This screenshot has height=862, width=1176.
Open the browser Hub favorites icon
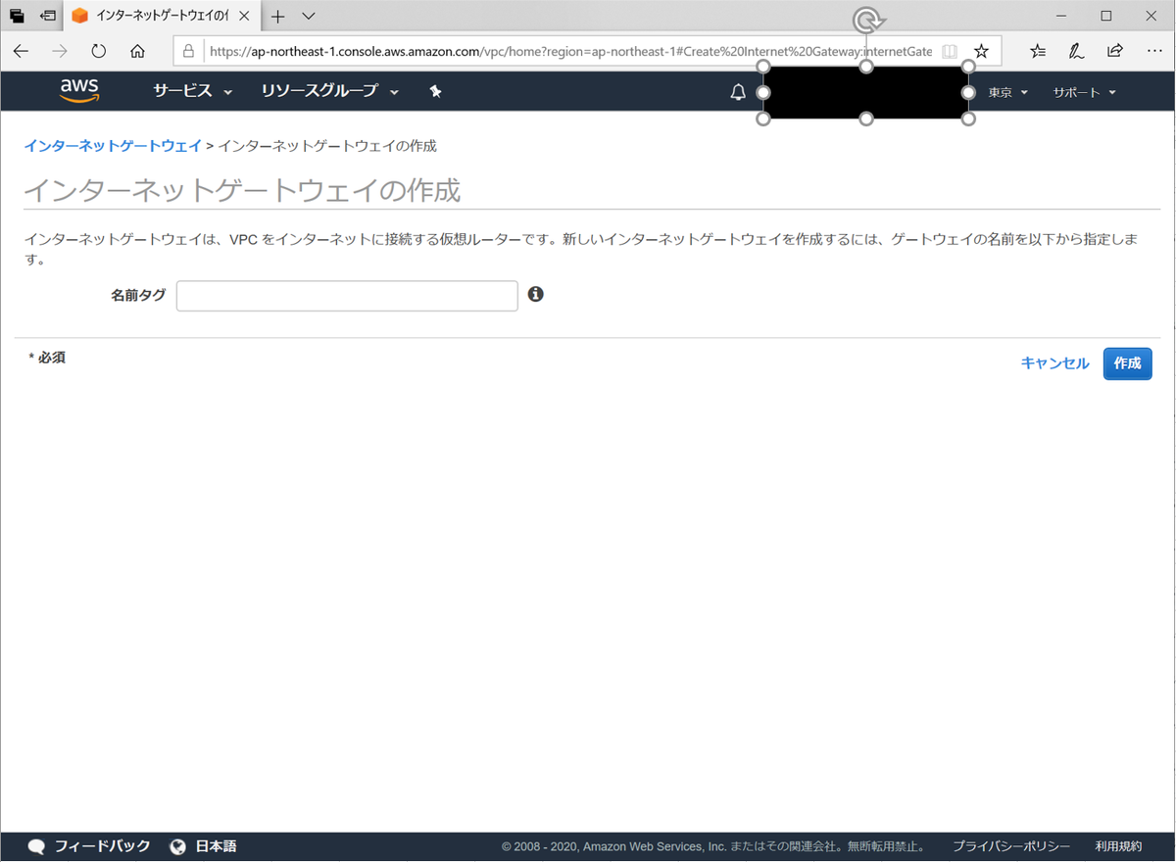click(x=1037, y=50)
